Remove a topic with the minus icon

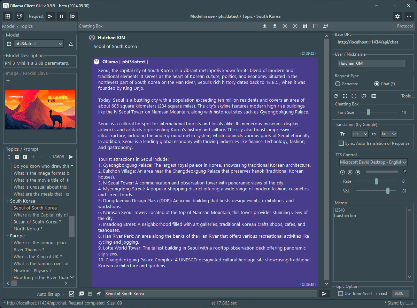(x=41, y=157)
